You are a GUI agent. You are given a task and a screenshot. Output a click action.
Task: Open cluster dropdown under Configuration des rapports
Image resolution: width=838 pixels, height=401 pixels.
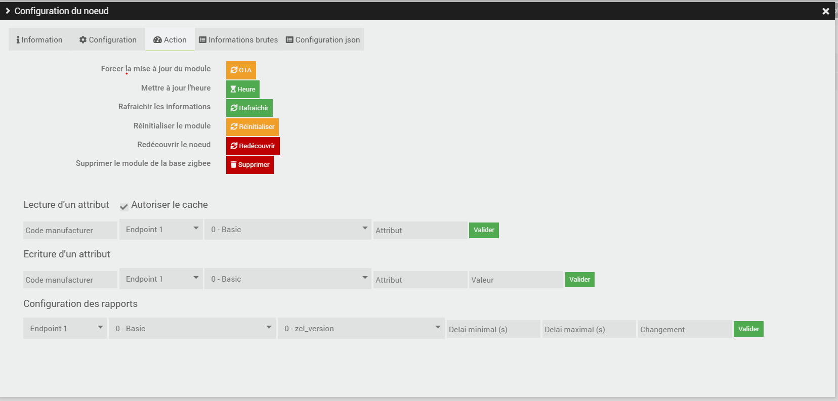[192, 329]
